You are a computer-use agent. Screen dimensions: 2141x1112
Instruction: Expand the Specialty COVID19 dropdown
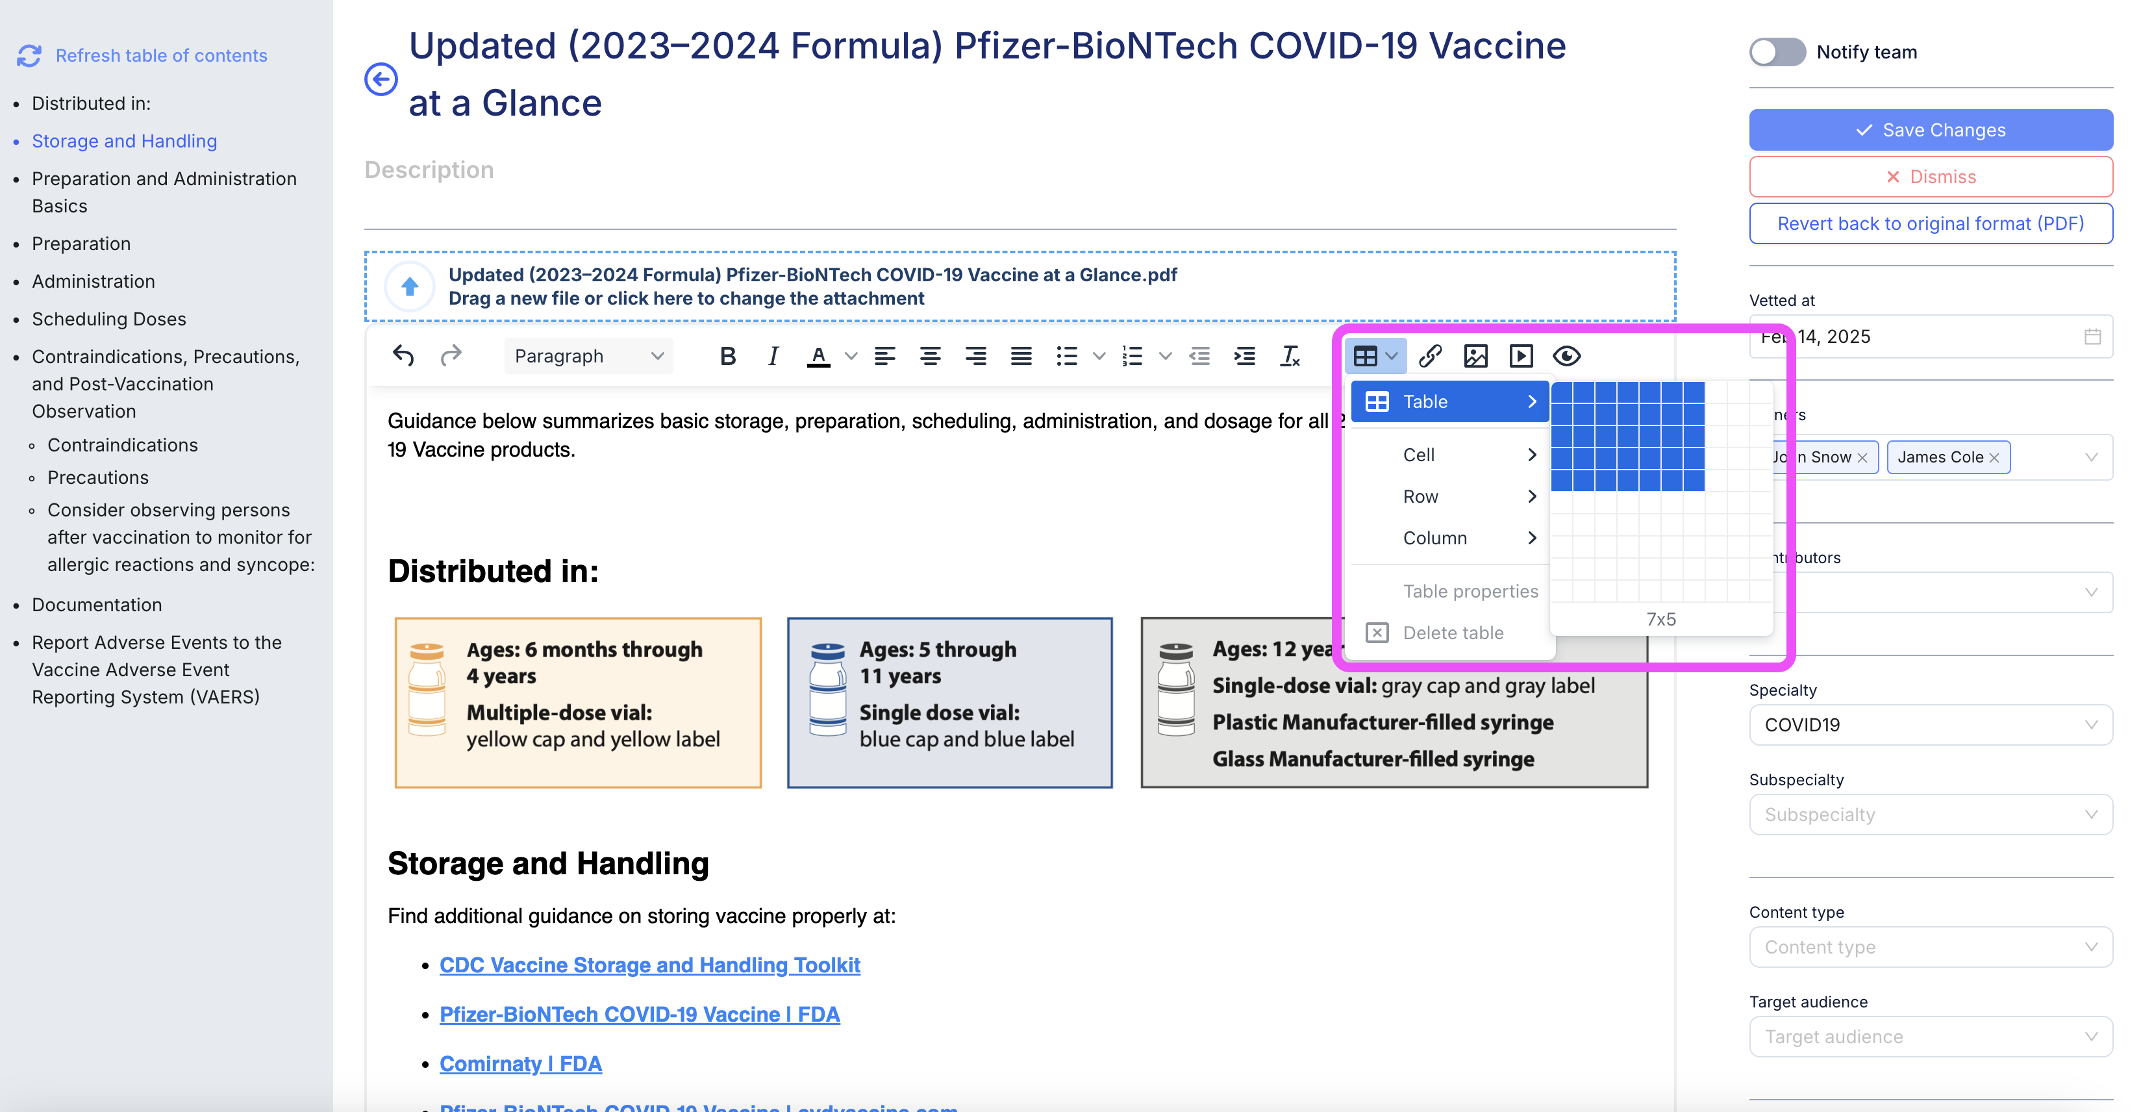[x=1930, y=725]
